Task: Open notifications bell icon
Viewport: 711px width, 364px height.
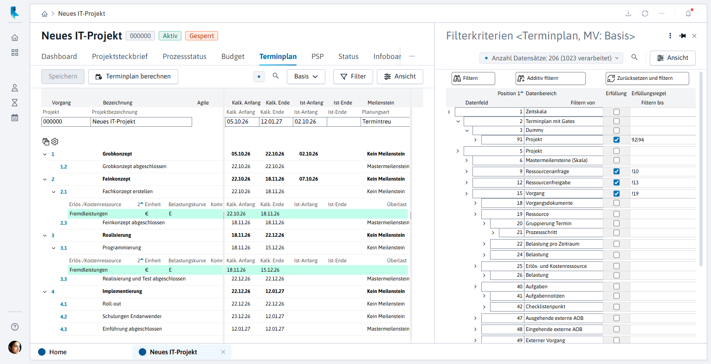Action: 688,13
